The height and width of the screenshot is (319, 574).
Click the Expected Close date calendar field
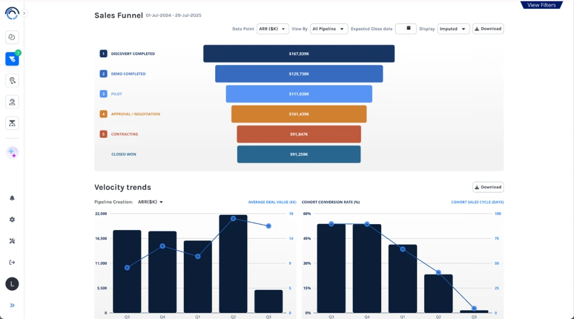point(405,29)
